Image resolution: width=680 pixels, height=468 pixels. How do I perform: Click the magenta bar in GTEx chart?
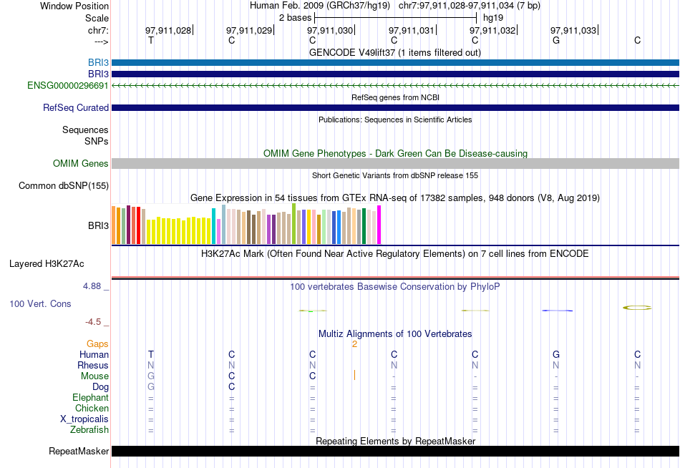379,225
